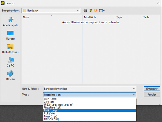Open Réseau network location

tap(10, 76)
